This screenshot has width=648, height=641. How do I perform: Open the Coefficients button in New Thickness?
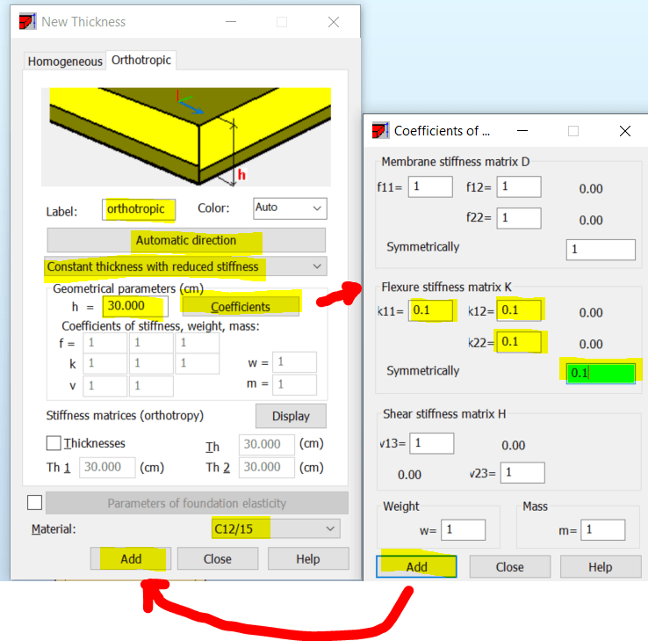240,307
